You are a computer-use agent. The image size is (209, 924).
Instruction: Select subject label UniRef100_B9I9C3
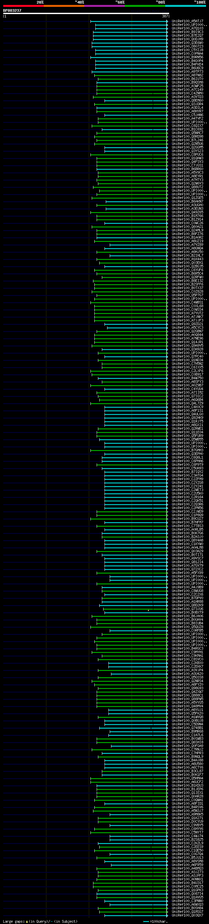tap(187, 32)
